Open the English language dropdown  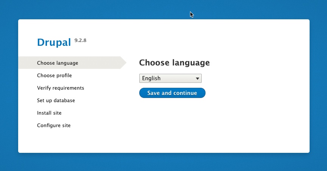click(x=170, y=78)
